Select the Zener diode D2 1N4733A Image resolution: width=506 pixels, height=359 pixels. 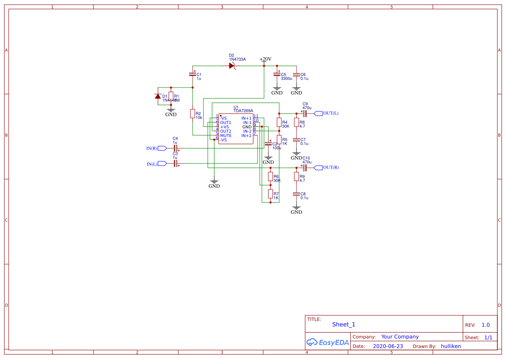[x=232, y=65]
